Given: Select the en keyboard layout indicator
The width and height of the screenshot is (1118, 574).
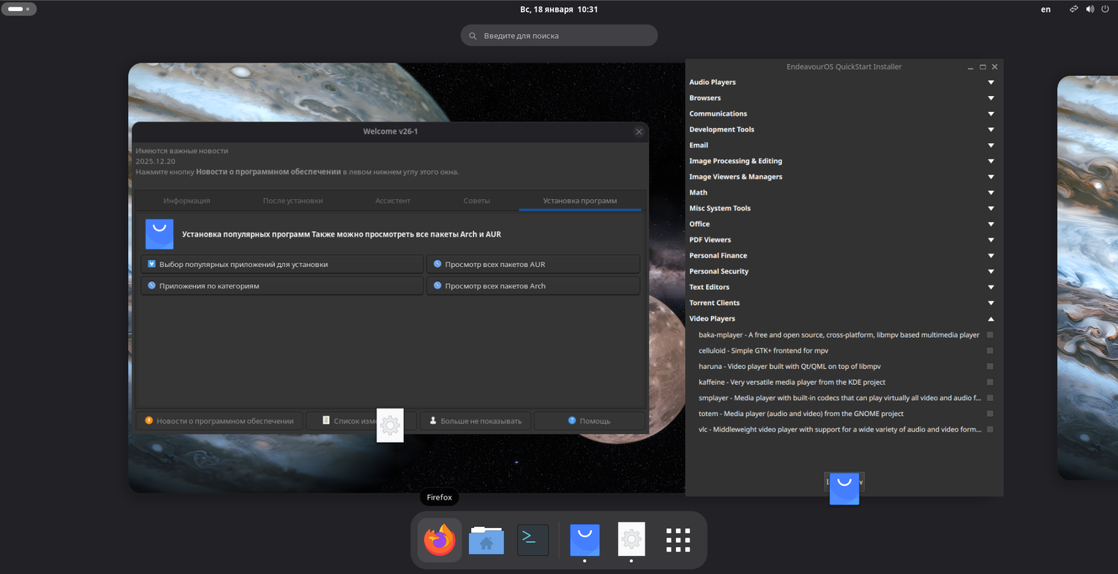Looking at the screenshot, I should pyautogui.click(x=1046, y=10).
